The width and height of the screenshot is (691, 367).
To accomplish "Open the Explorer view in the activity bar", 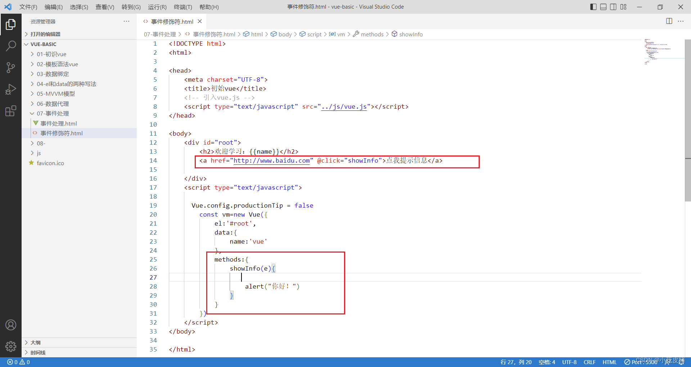I will 11,24.
